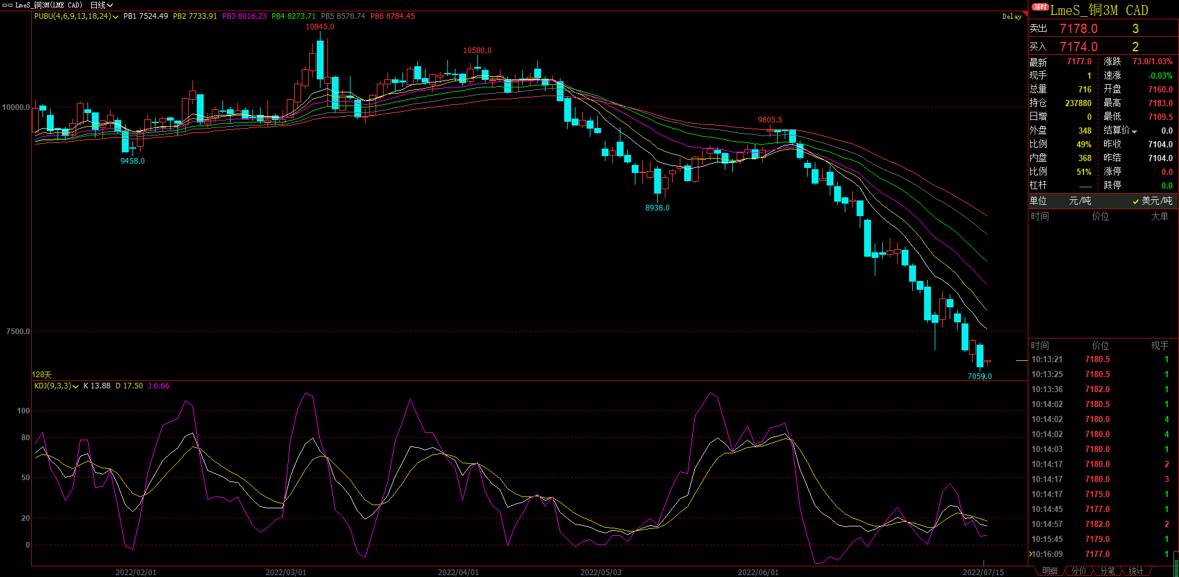Select the 元/吨 unit option
Viewport: 1179px width, 577px height.
1080,200
